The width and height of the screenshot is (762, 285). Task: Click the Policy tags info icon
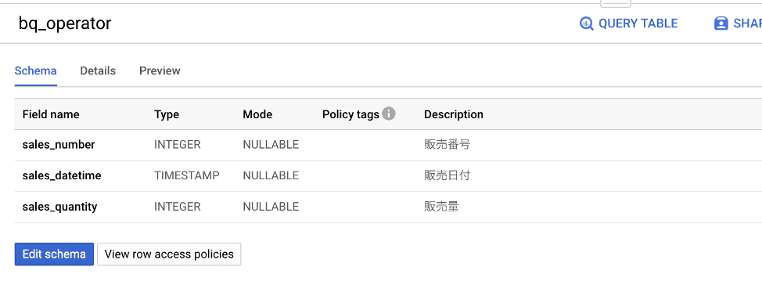click(x=388, y=114)
